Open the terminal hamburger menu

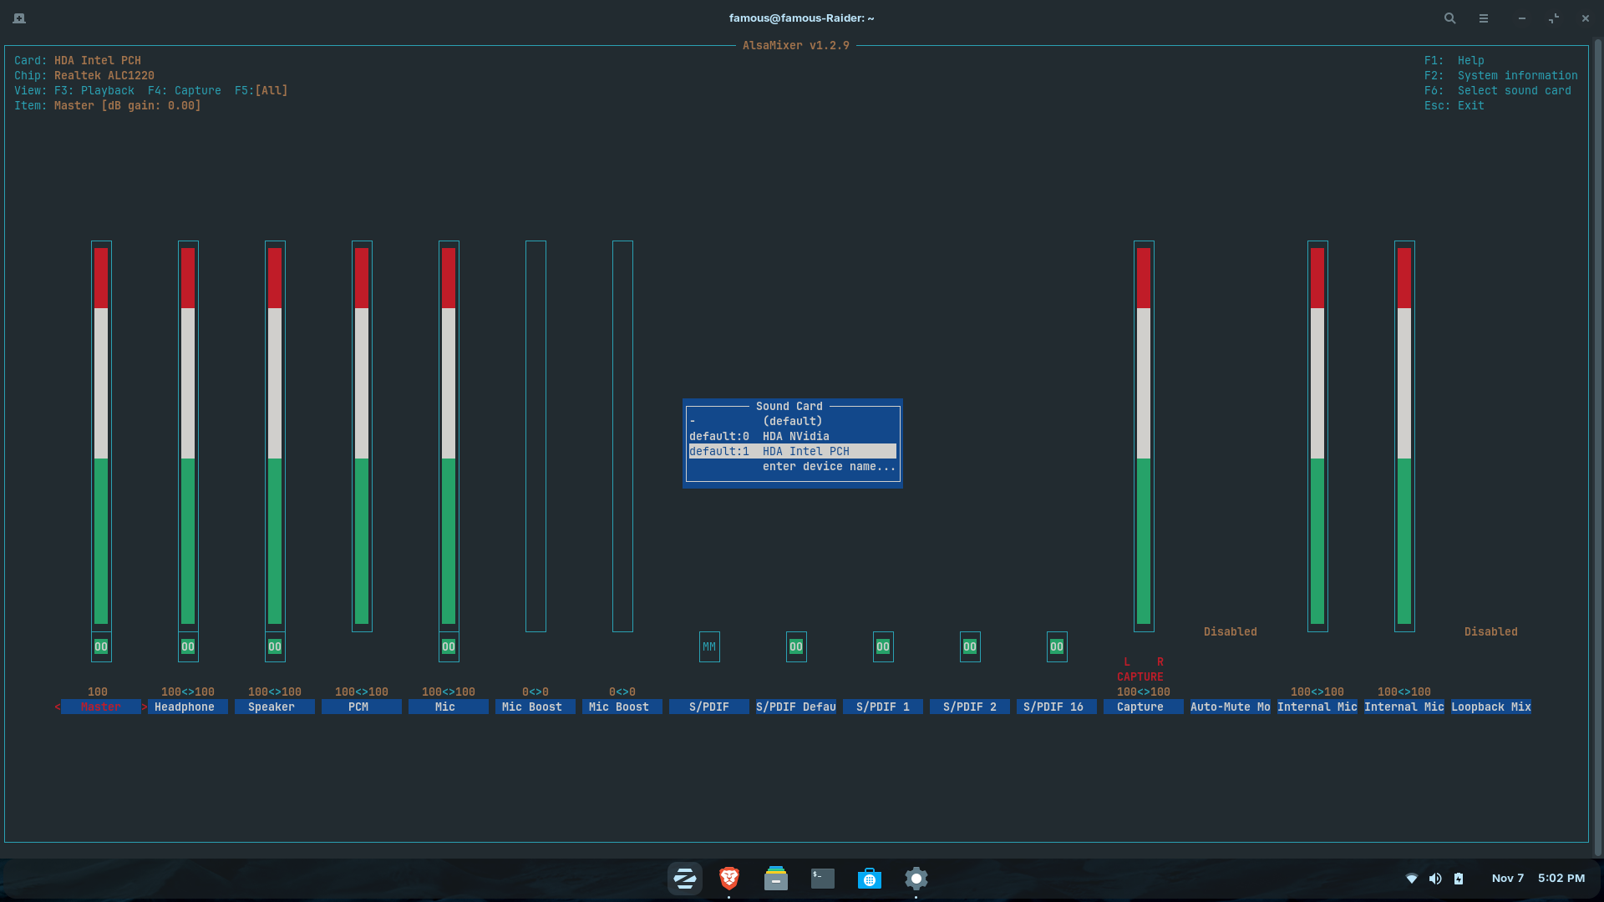(x=1484, y=18)
